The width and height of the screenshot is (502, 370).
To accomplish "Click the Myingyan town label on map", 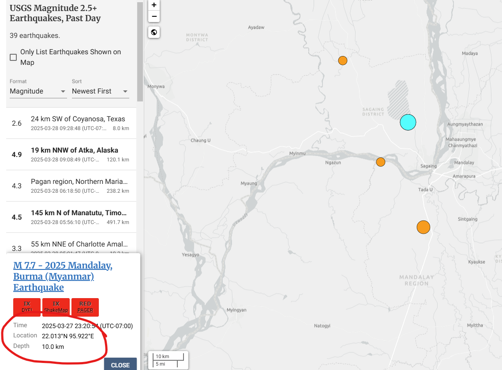I will (x=236, y=310).
